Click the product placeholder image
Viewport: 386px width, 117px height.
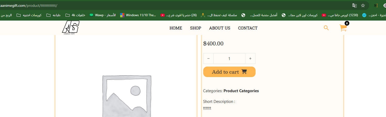tap(127, 96)
